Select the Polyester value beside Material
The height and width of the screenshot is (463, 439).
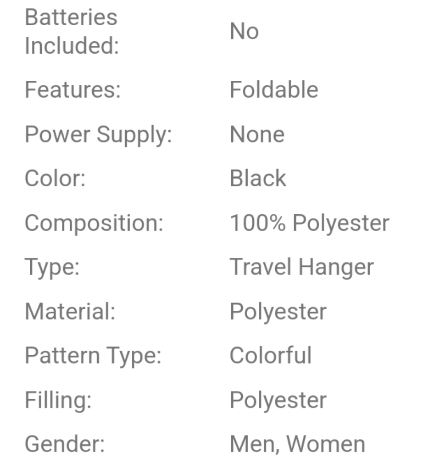click(x=278, y=311)
